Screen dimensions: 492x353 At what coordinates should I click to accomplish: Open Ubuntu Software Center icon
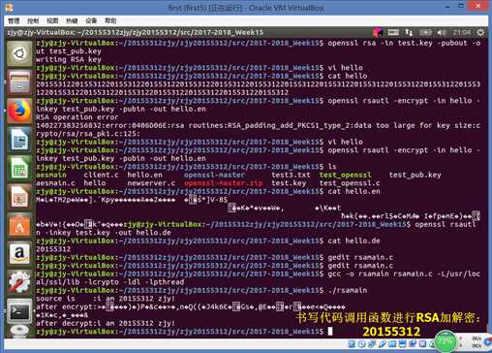pyautogui.click(x=19, y=225)
